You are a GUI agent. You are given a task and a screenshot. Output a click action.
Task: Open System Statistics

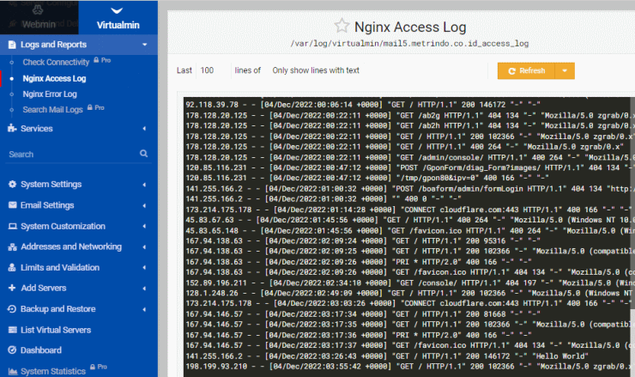click(x=53, y=371)
